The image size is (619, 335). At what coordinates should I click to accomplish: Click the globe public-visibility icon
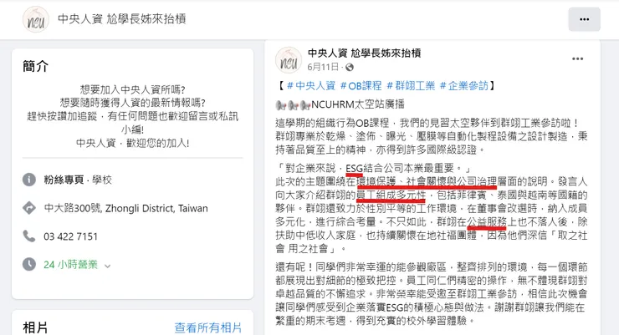tap(350, 68)
